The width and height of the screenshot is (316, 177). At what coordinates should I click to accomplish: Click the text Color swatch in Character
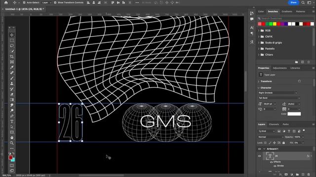pyautogui.click(x=294, y=114)
